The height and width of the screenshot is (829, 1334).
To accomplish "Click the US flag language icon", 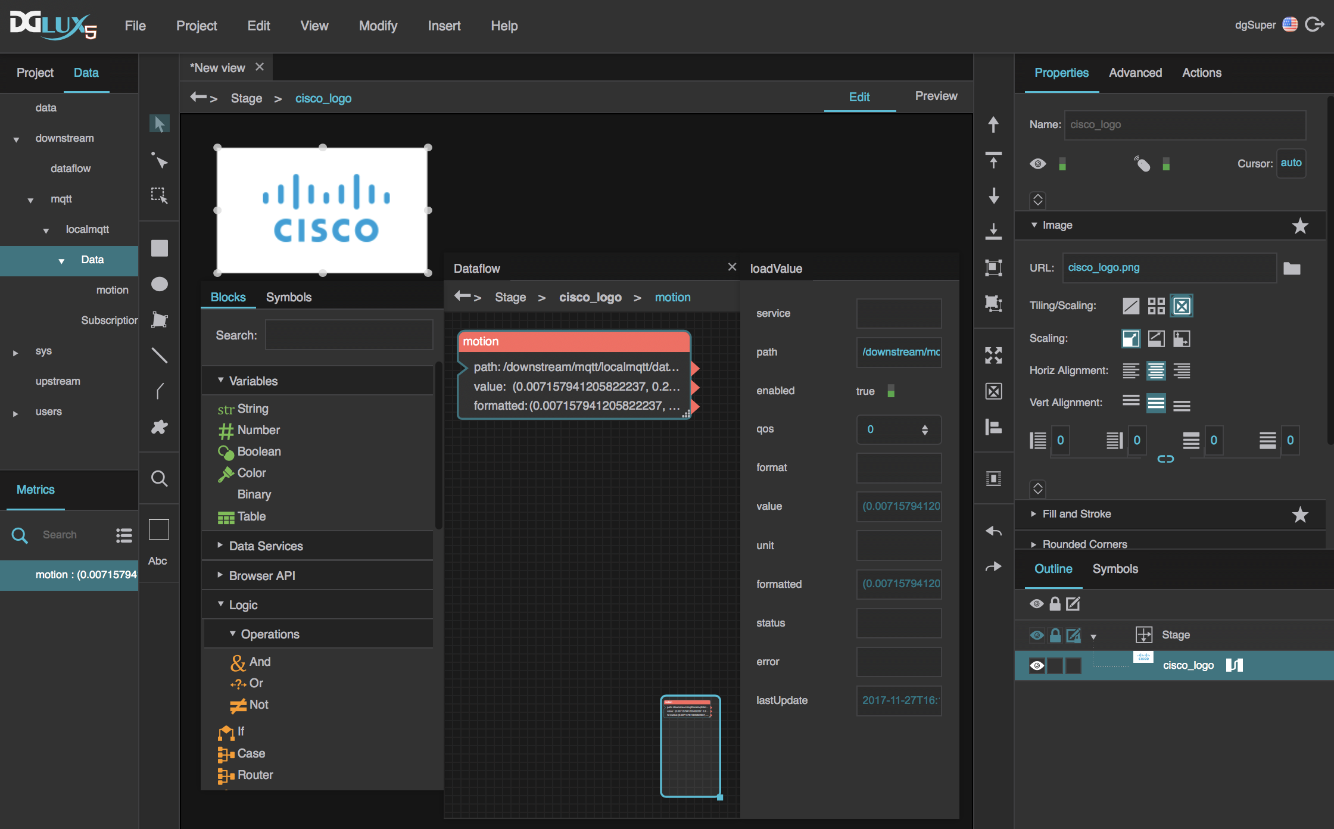I will point(1290,24).
